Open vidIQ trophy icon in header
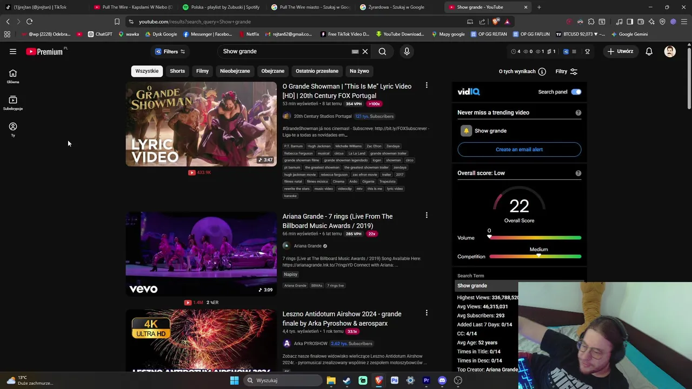The image size is (692, 389). click(587, 52)
